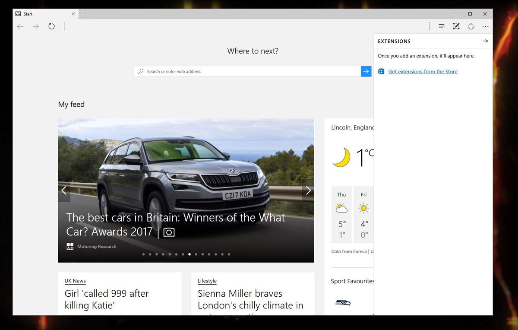Navigate forward one page

pos(36,26)
